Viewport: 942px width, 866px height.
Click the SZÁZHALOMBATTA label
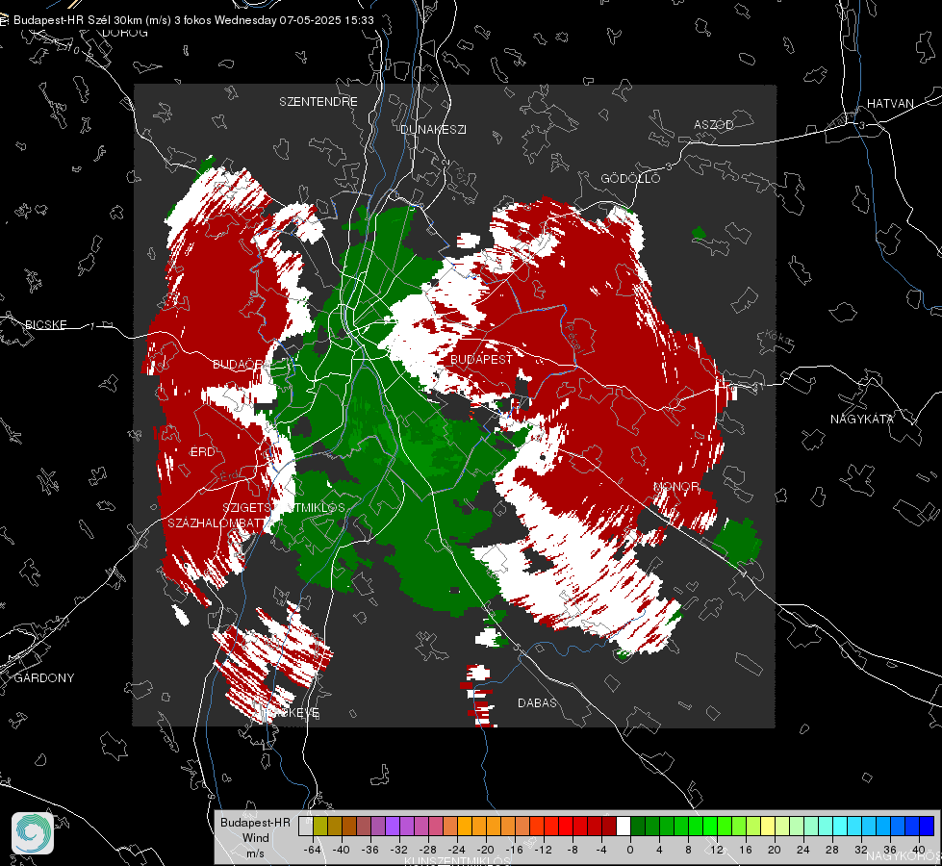tap(216, 522)
